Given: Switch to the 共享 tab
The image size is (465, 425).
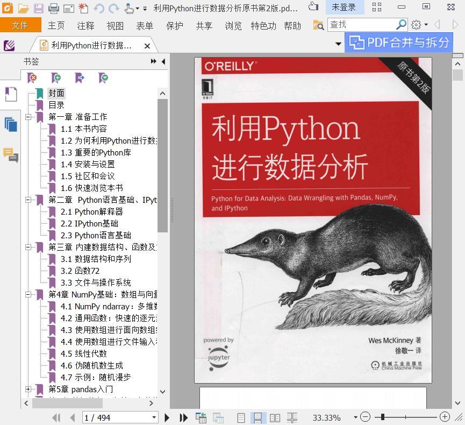Looking at the screenshot, I should pyautogui.click(x=204, y=26).
